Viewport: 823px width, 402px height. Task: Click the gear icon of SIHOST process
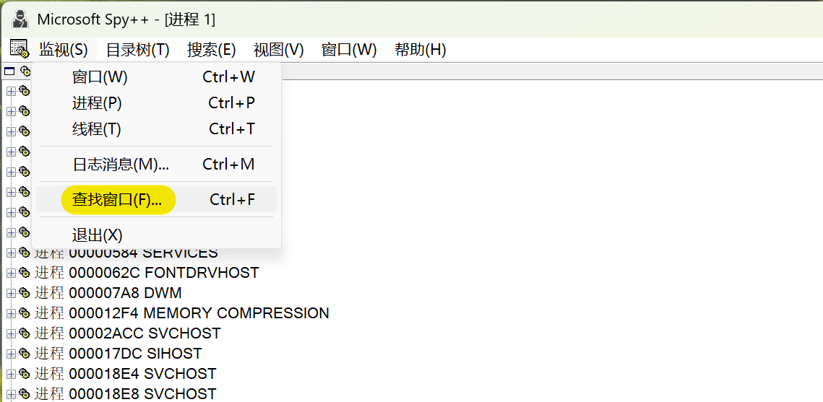coord(25,354)
